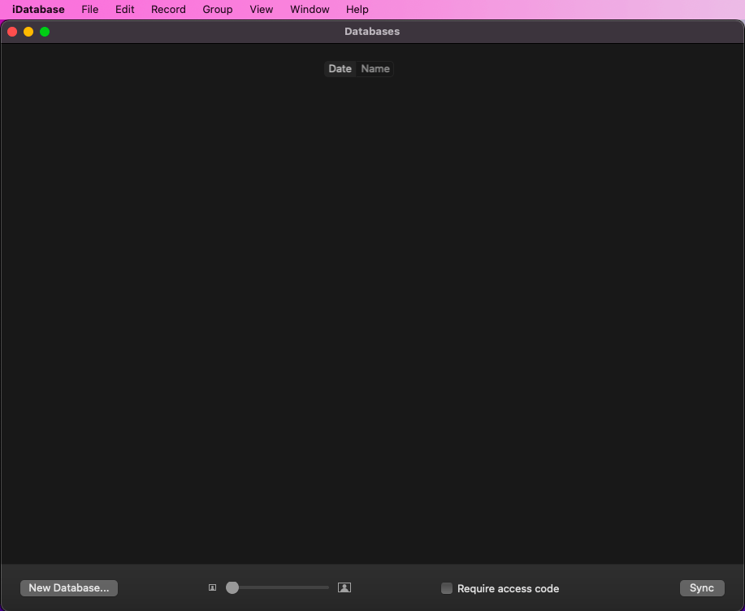Sort databases by Date
Screen dimensions: 745x611
(340, 69)
